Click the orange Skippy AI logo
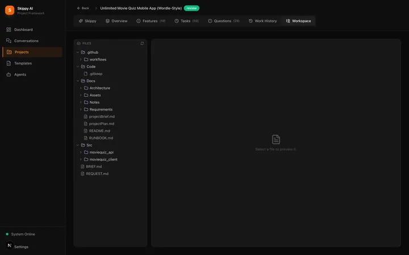This screenshot has height=255, width=409. tap(10, 10)
